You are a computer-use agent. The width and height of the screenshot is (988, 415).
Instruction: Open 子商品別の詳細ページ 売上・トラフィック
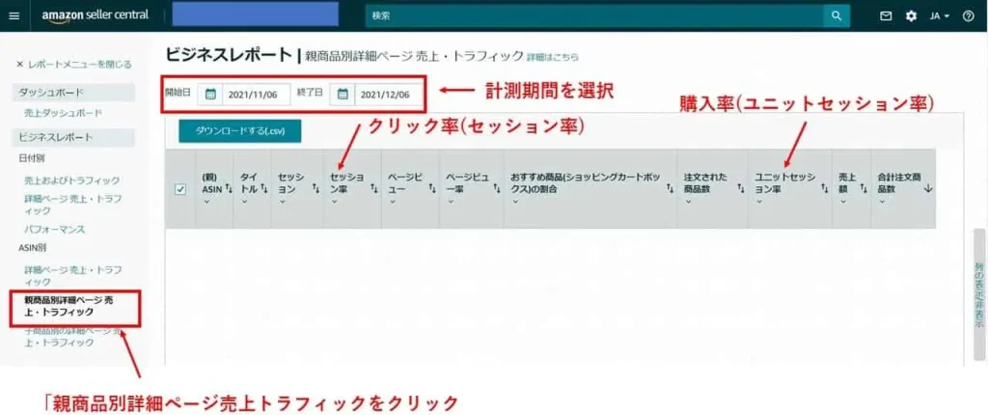pos(73,337)
